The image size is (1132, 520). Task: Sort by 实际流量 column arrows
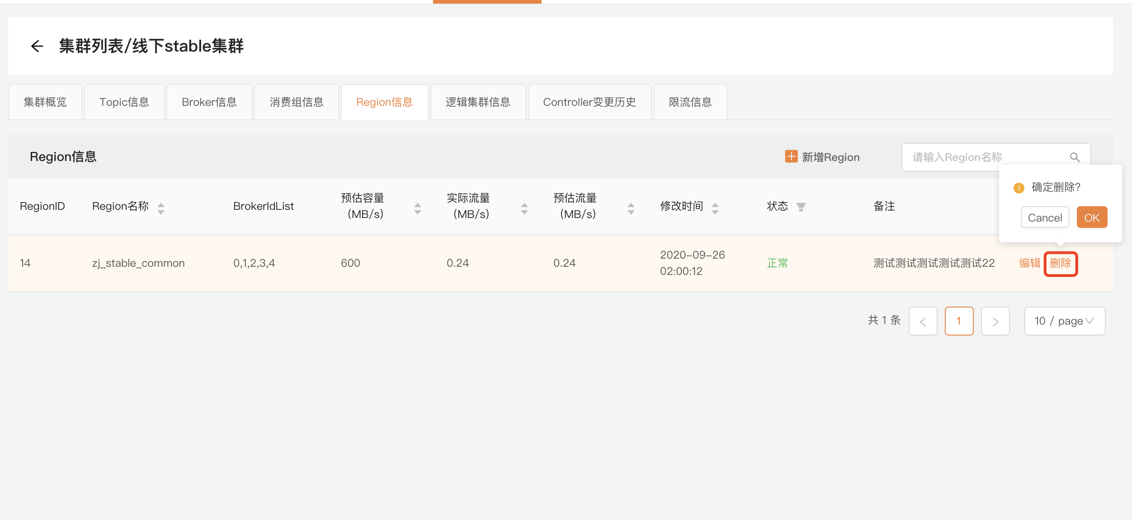(x=524, y=208)
